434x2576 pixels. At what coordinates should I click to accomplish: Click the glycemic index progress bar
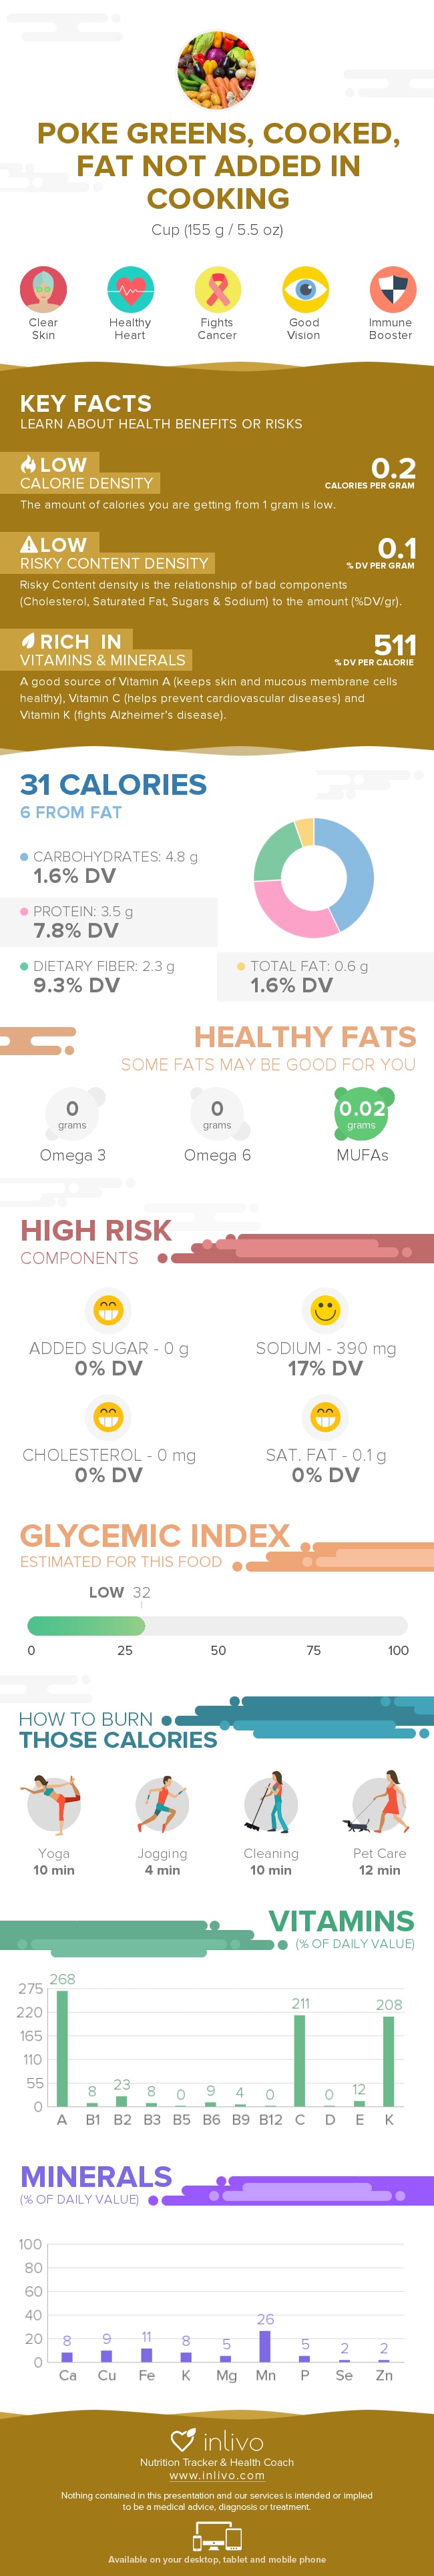[217, 1625]
